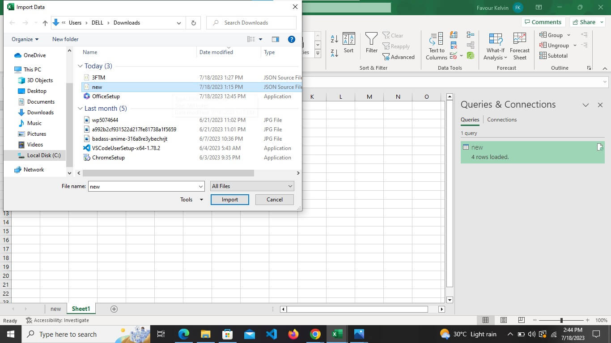The height and width of the screenshot is (343, 611).
Task: Refresh the Downloads folder
Action: (x=193, y=23)
